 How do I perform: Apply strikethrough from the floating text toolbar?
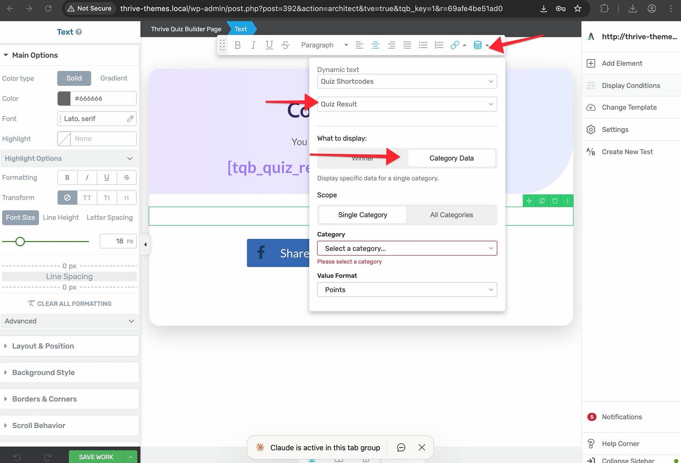tap(286, 45)
